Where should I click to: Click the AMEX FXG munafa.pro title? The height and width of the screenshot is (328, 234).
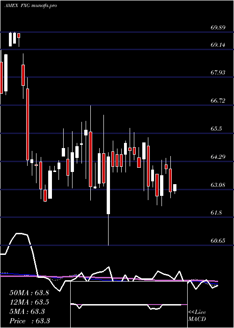(31, 6)
